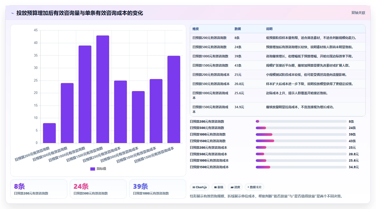
Task: Click the progress bar showing 24条
Action: [301, 128]
